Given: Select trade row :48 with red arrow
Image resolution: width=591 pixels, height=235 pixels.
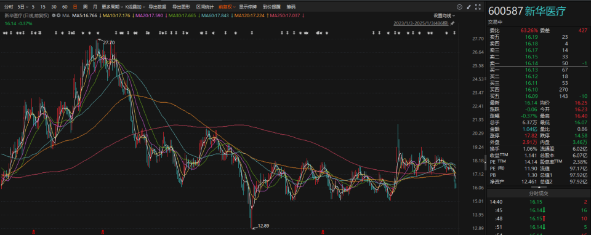Looking at the screenshot, I should (x=539, y=219).
